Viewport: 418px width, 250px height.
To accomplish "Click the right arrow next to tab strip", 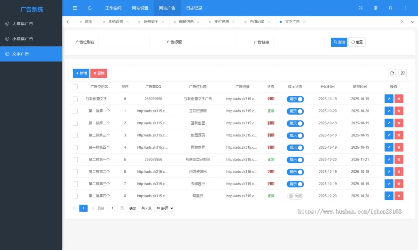I will 402,22.
